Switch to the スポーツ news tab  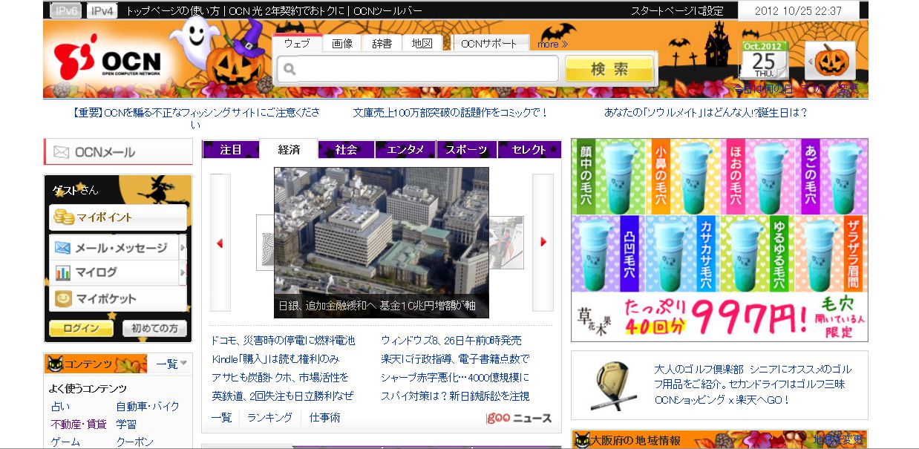pyautogui.click(x=466, y=149)
